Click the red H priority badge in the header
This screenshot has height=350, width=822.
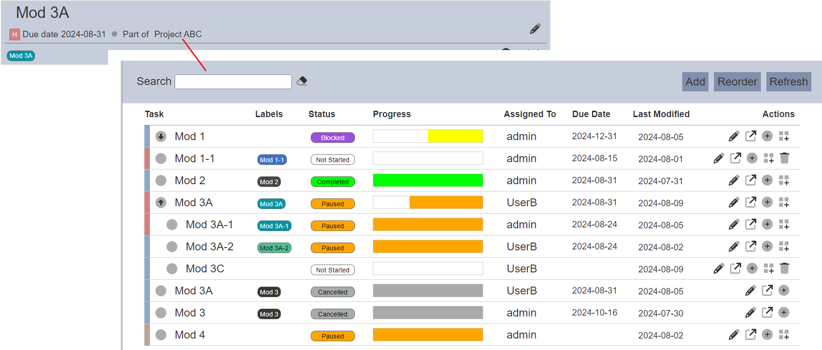click(15, 34)
